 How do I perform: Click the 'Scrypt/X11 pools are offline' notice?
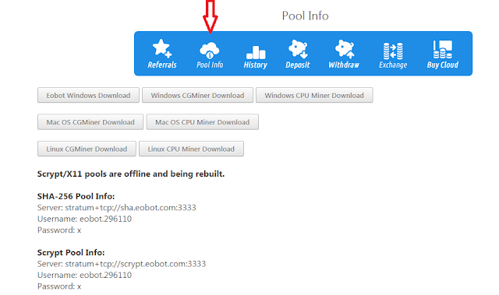pos(131,174)
